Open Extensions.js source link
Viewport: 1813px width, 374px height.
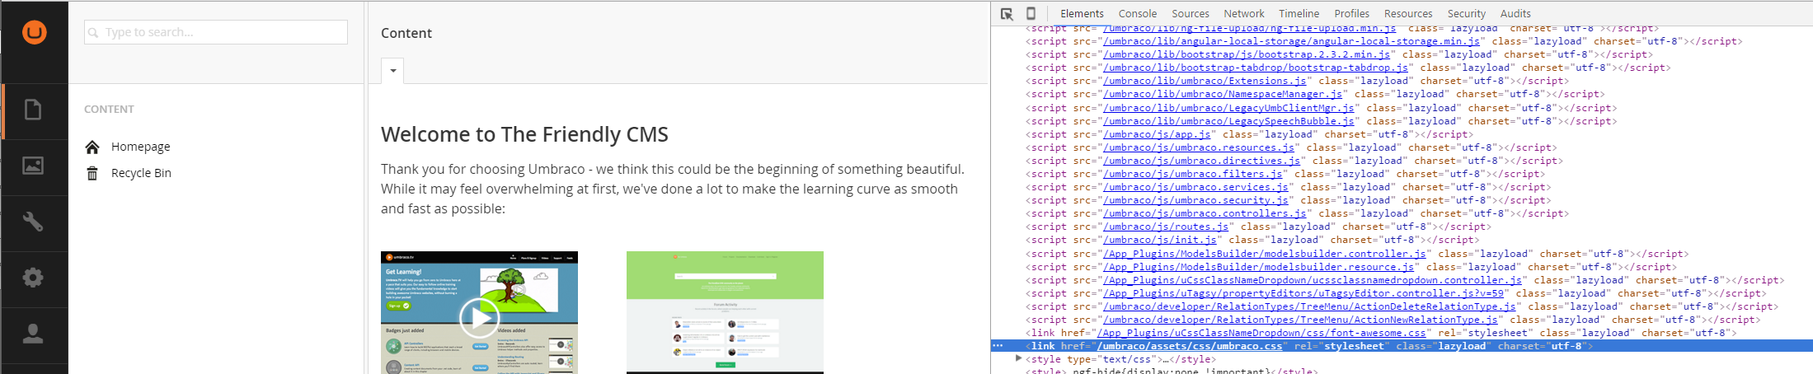1205,81
